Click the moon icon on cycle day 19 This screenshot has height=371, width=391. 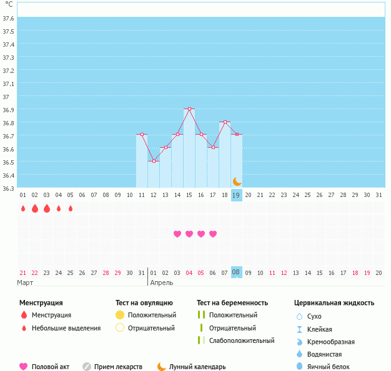(237, 181)
